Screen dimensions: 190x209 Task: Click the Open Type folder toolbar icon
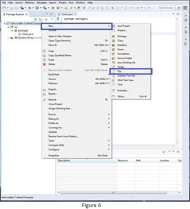point(66,8)
